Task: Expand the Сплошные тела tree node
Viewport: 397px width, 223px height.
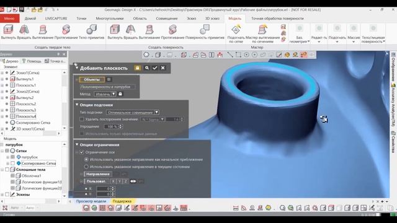Action: click(x=2, y=170)
